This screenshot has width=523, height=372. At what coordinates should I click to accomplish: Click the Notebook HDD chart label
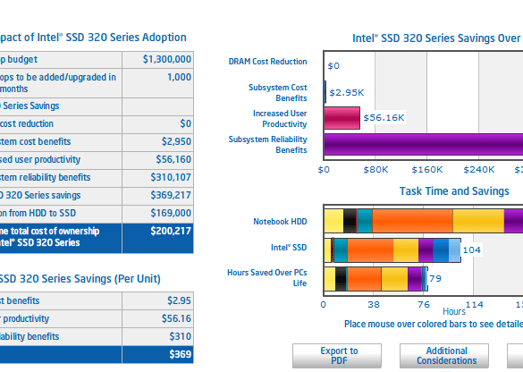tap(280, 222)
